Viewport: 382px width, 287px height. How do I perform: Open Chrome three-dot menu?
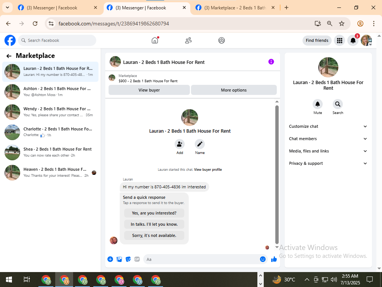pyautogui.click(x=374, y=24)
